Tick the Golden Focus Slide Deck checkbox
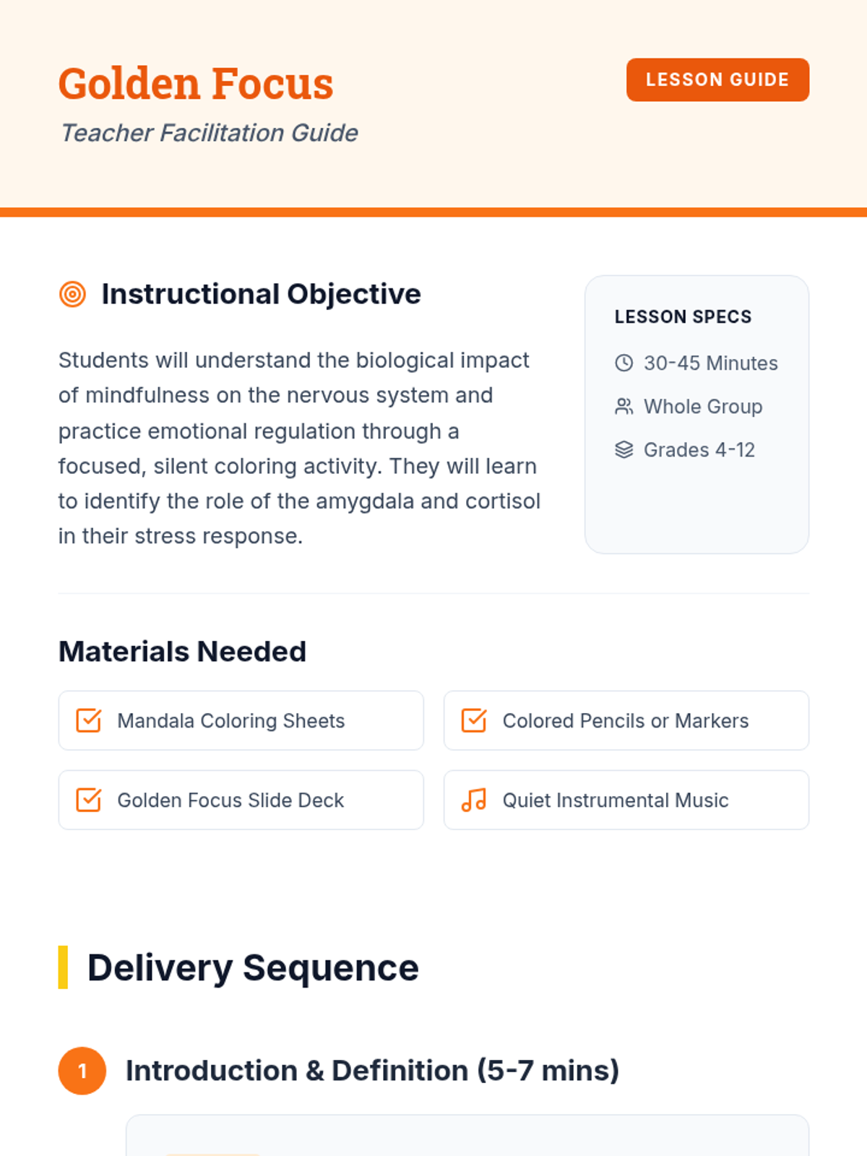Image resolution: width=867 pixels, height=1156 pixels. [89, 800]
